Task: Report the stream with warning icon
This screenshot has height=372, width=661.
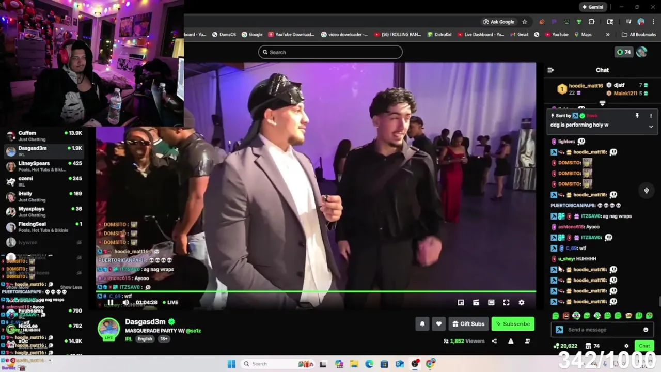Action: (511, 341)
